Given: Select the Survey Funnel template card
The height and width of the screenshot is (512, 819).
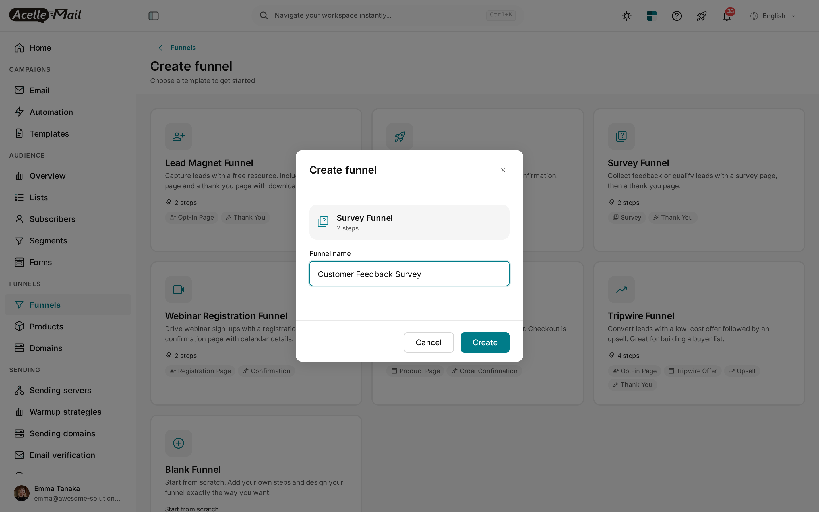Looking at the screenshot, I should (699, 180).
